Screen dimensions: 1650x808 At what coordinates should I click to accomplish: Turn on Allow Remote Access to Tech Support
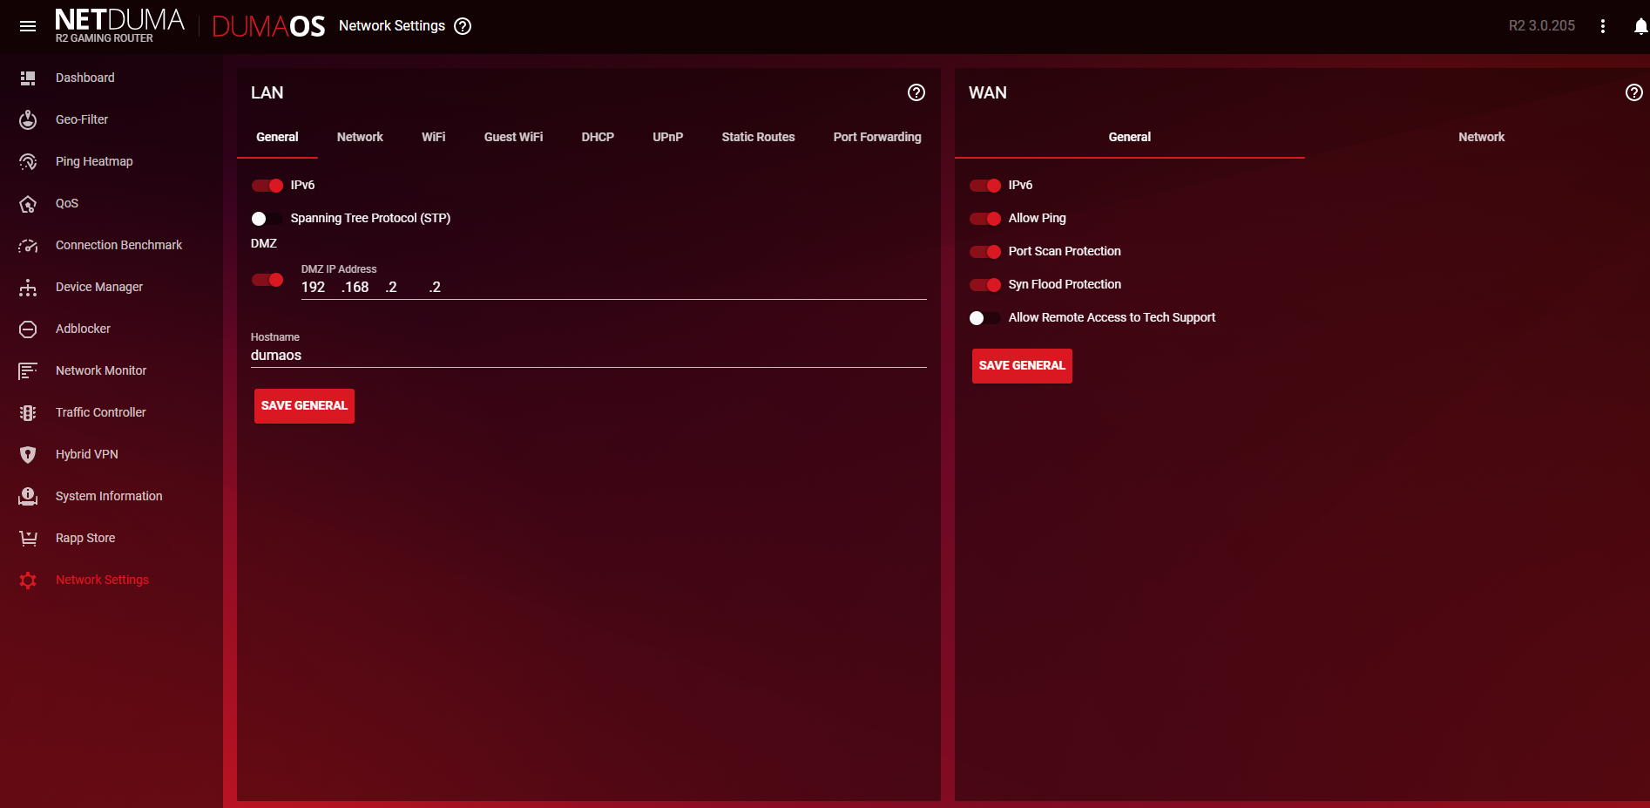(x=984, y=318)
